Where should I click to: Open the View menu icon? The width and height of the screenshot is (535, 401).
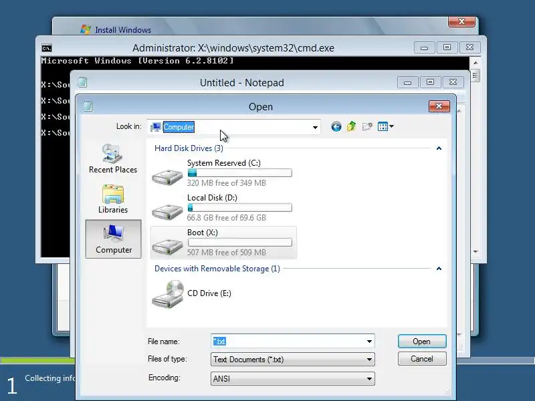tap(386, 126)
